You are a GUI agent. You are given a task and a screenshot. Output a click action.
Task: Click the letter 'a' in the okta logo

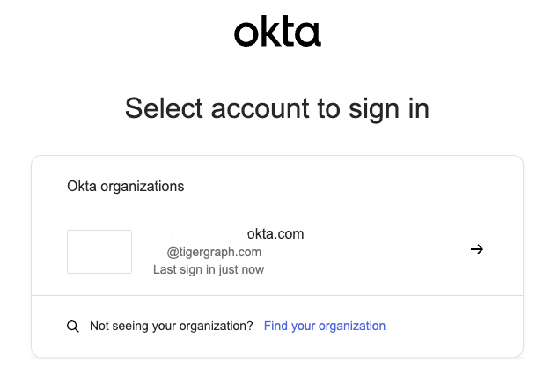[309, 35]
